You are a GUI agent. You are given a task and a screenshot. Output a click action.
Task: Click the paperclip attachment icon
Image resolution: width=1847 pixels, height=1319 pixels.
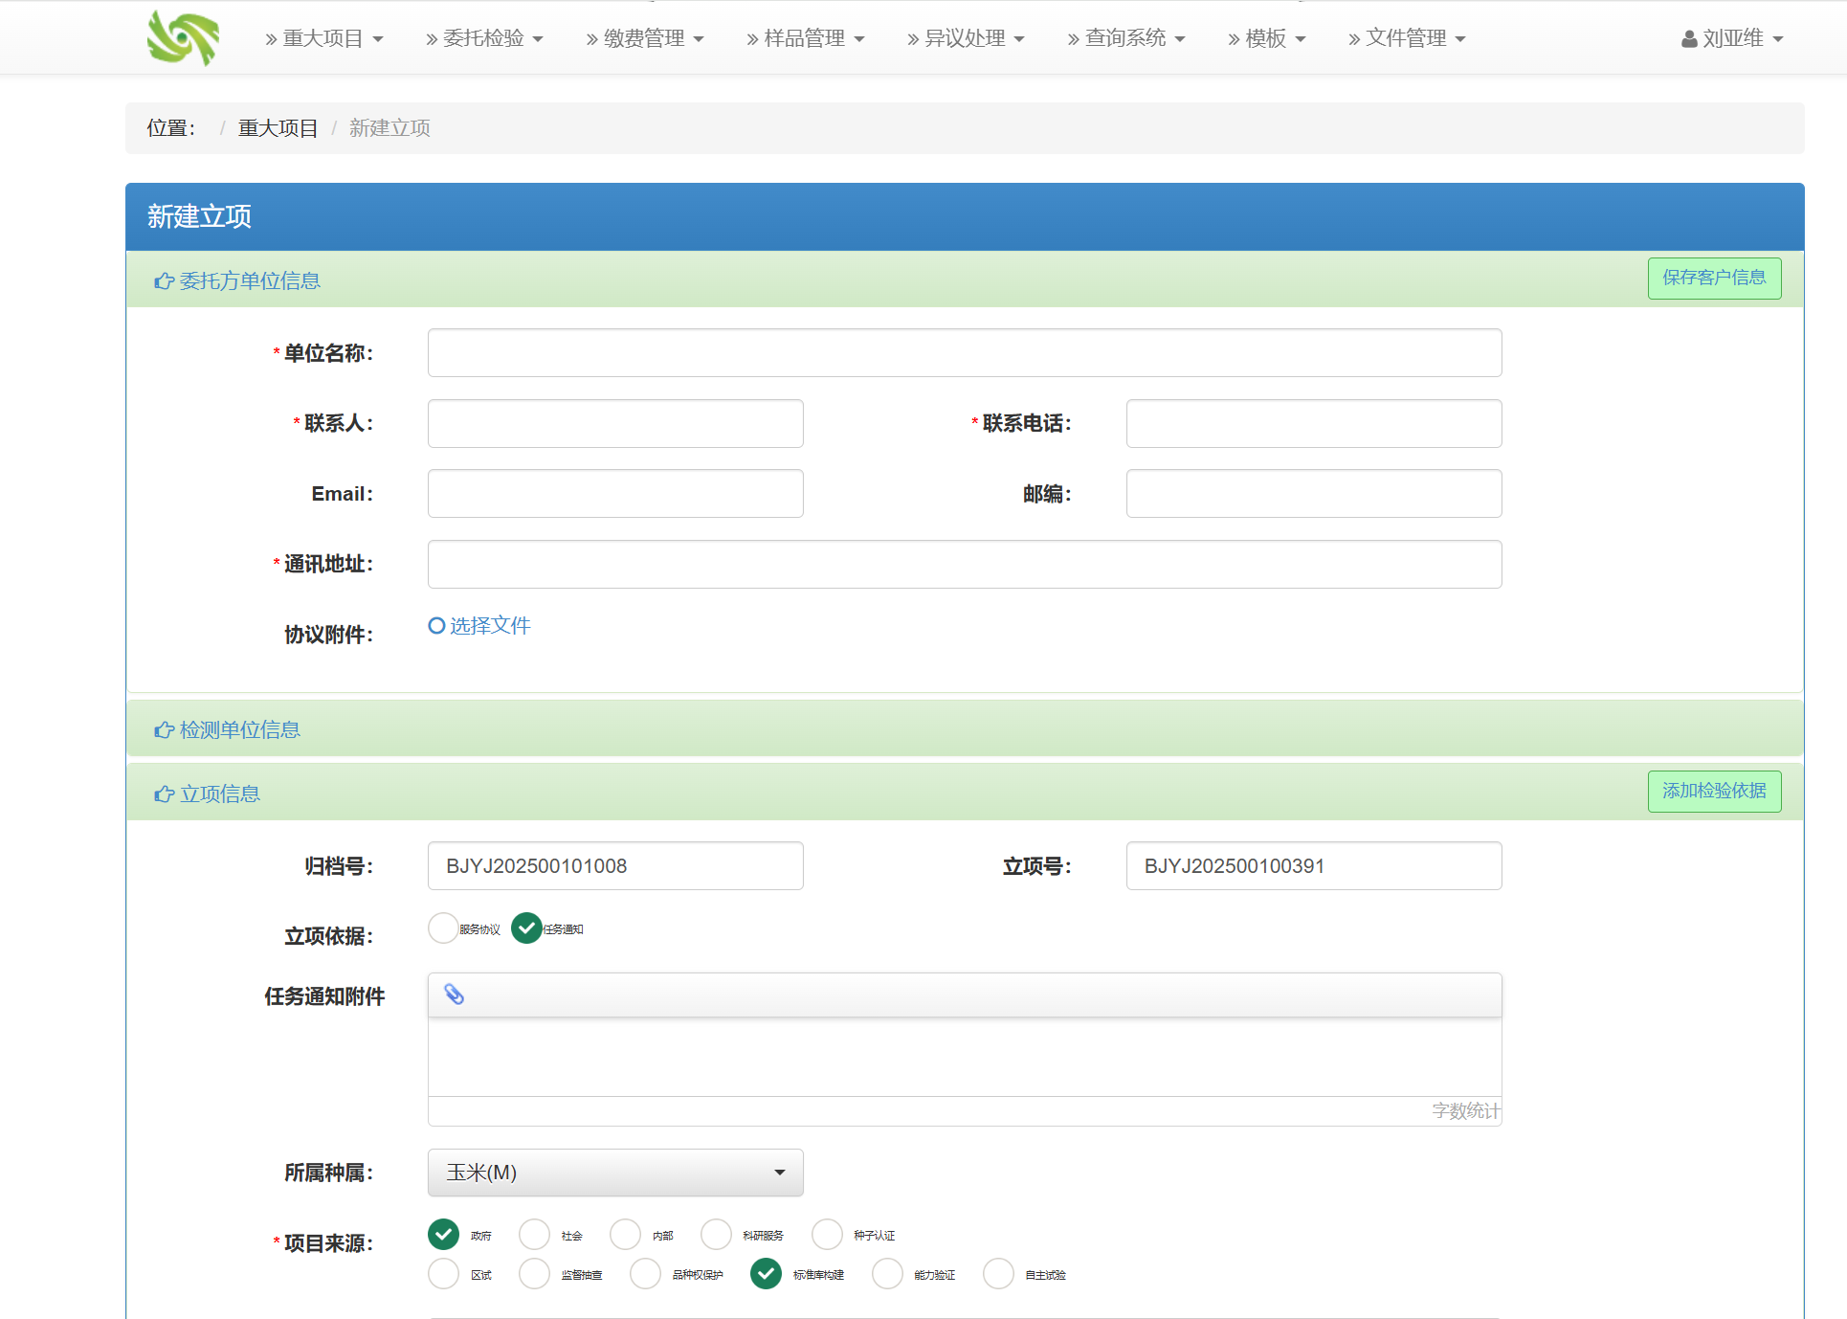455,995
